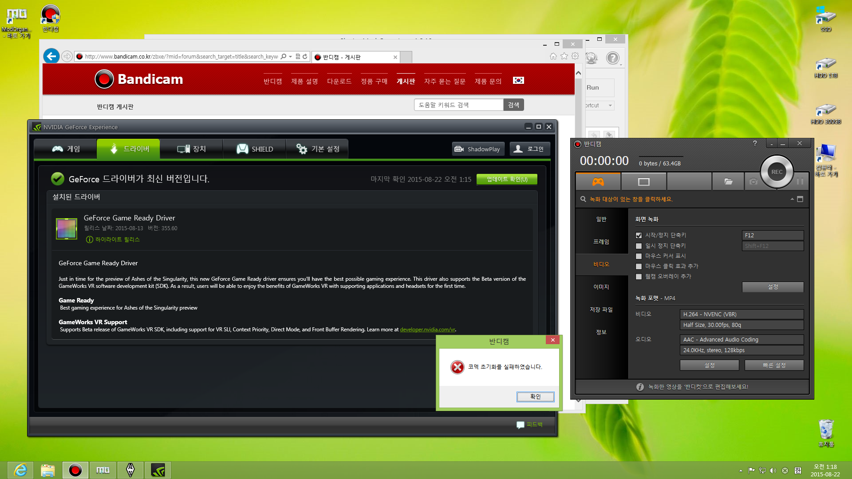Screen dimensions: 852x479
Task: Click browser back arrow button
Action: 51,56
